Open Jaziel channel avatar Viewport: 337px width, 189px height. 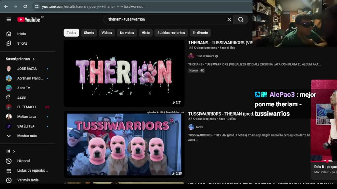pyautogui.click(x=9, y=97)
